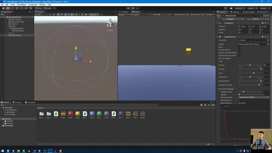This screenshot has width=272, height=153.
Task: Toggle the Pivot handle position button
Action: (x=39, y=8)
